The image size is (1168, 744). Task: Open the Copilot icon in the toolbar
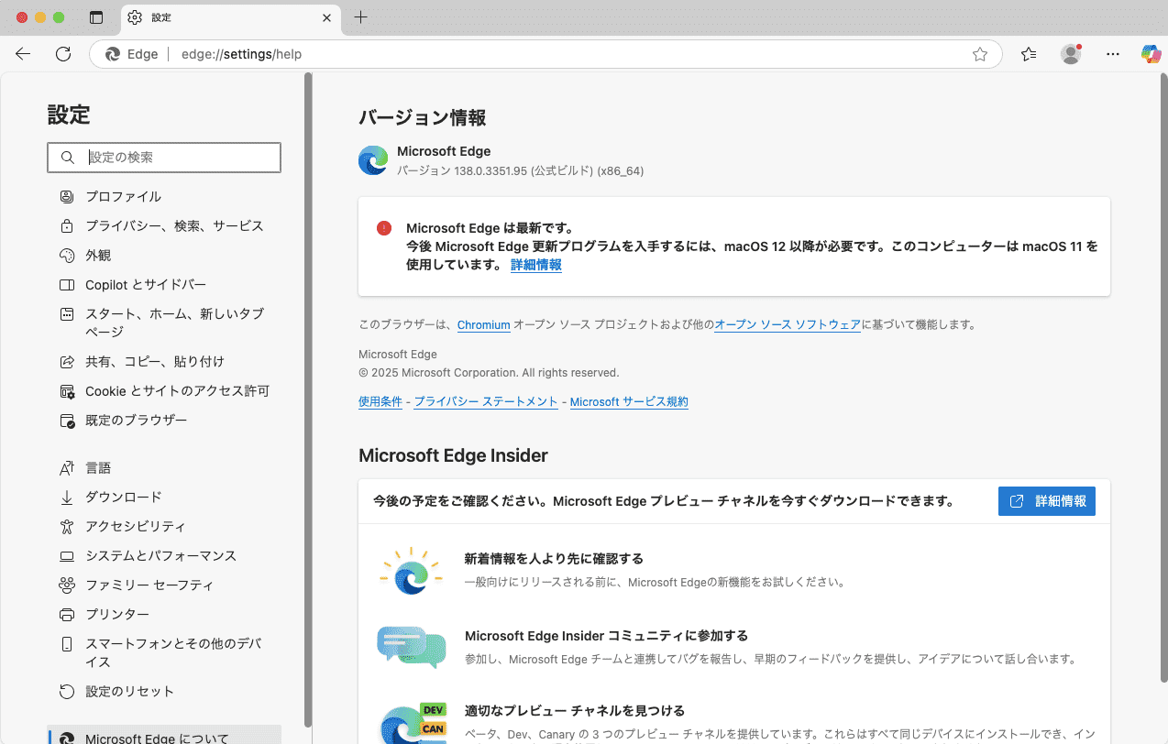pos(1151,54)
